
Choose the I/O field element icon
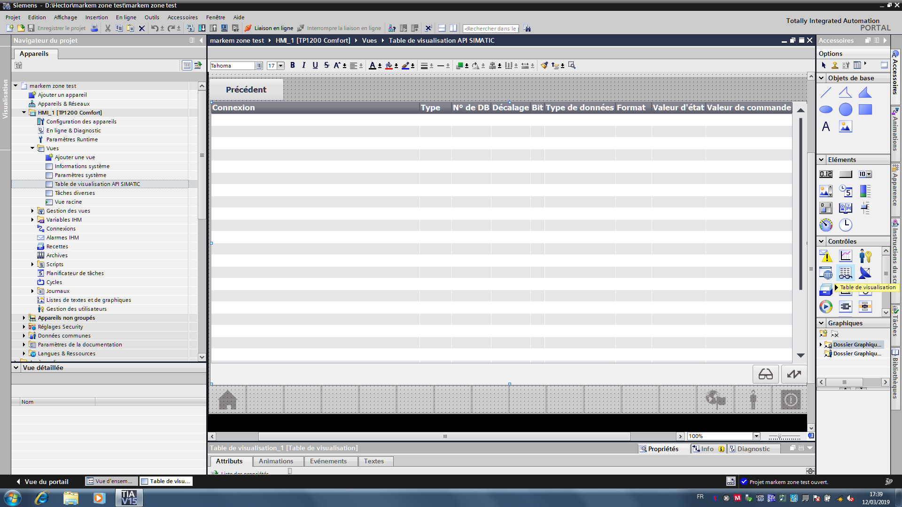[826, 174]
